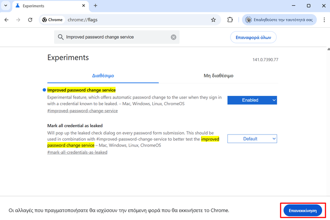330x220 pixels.
Task: Focus the flags search input field
Action: click(x=117, y=37)
